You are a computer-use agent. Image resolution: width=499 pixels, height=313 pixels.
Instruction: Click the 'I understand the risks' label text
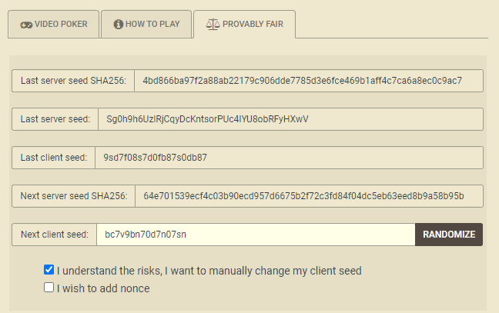[209, 271]
